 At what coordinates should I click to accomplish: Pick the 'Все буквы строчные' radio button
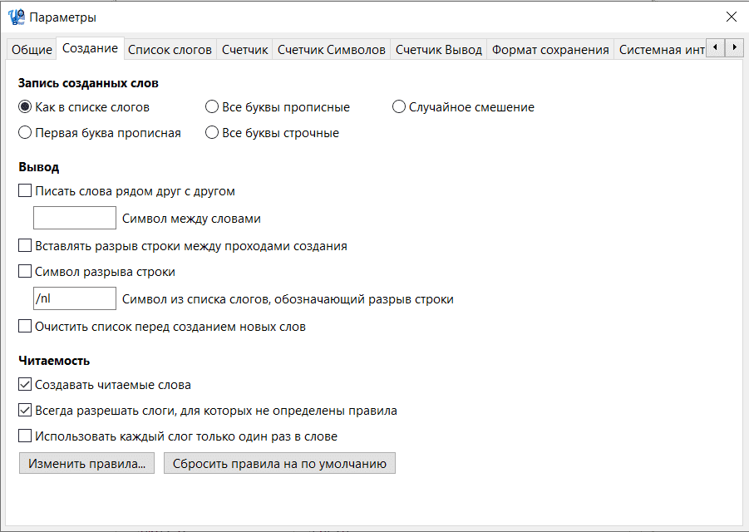pos(213,133)
